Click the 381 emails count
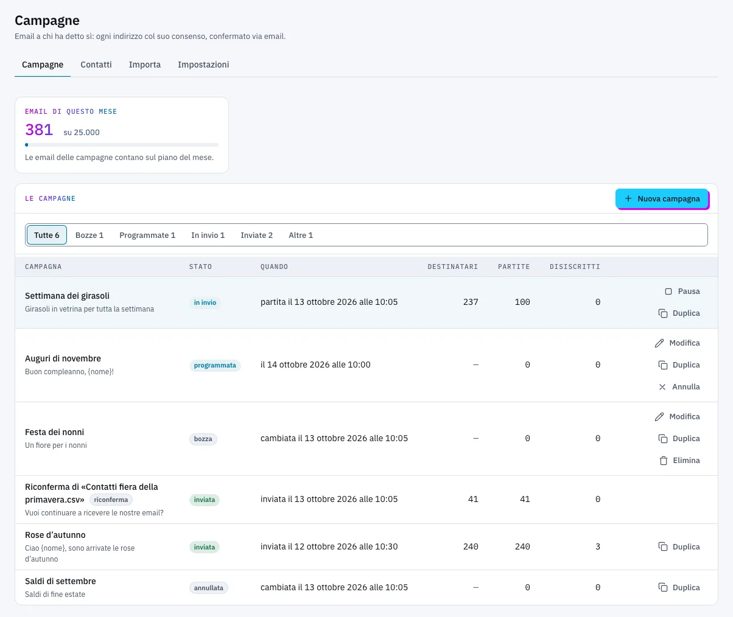 tap(39, 130)
